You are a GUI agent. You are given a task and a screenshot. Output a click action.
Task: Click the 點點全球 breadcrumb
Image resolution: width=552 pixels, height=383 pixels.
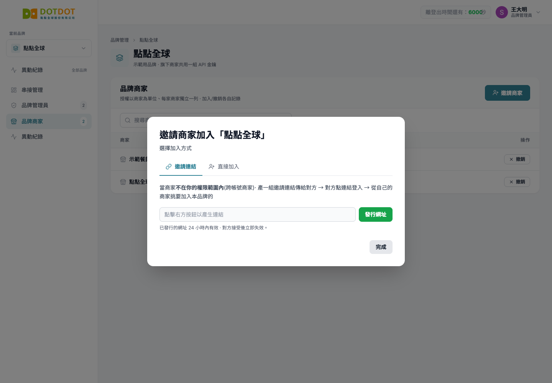(149, 40)
